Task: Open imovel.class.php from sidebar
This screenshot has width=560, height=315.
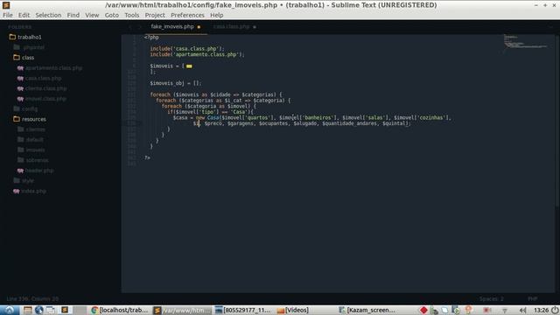Action: [45, 99]
